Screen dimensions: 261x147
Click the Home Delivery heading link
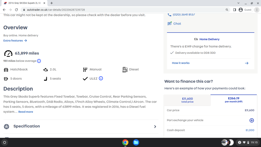pos(209,39)
